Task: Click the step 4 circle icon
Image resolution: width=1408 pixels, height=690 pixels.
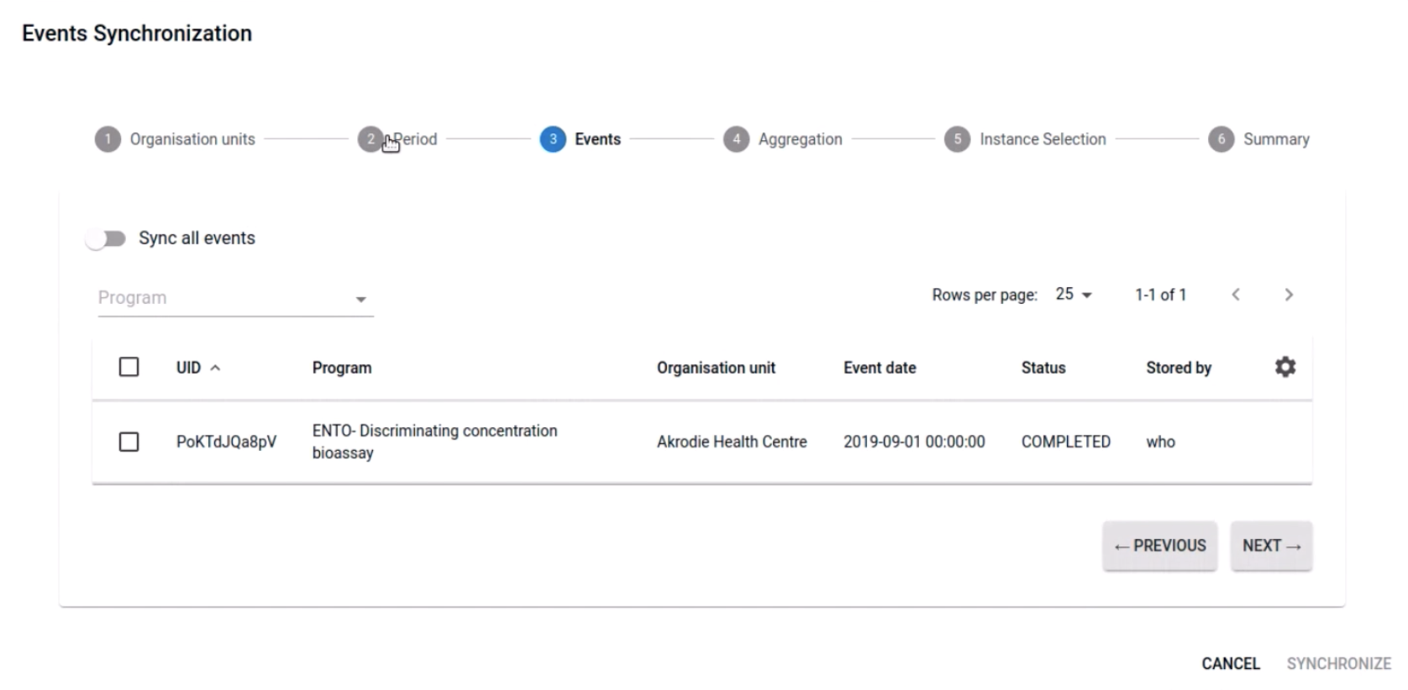Action: pyautogui.click(x=736, y=139)
